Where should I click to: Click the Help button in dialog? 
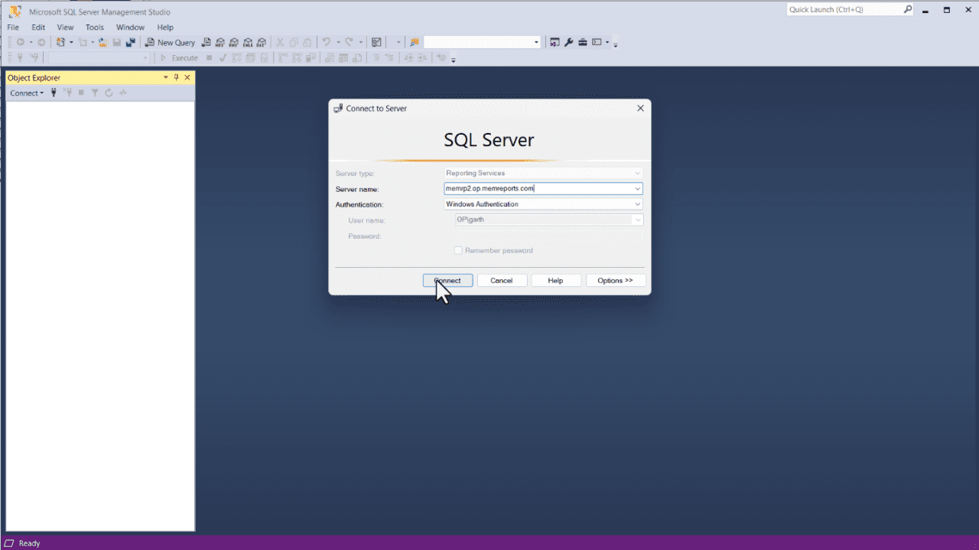556,281
